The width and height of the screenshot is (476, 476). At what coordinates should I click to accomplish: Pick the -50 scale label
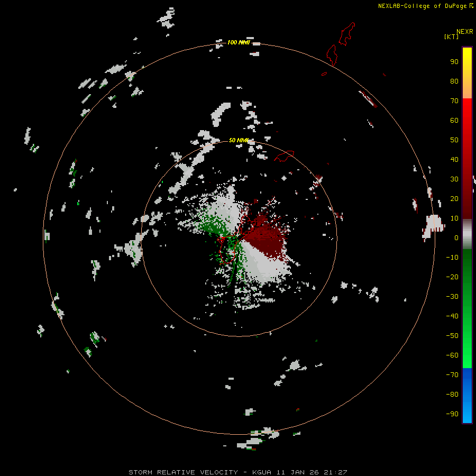[x=452, y=336]
